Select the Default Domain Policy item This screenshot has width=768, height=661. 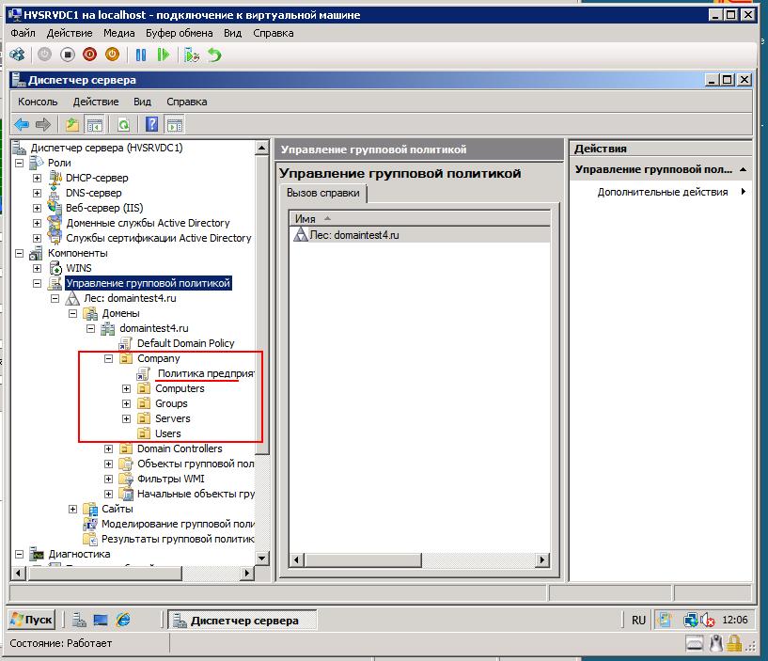(185, 343)
